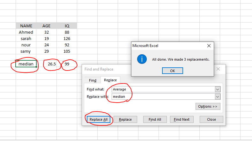Select the cell containing median
The height and width of the screenshot is (141, 252).
click(26, 64)
